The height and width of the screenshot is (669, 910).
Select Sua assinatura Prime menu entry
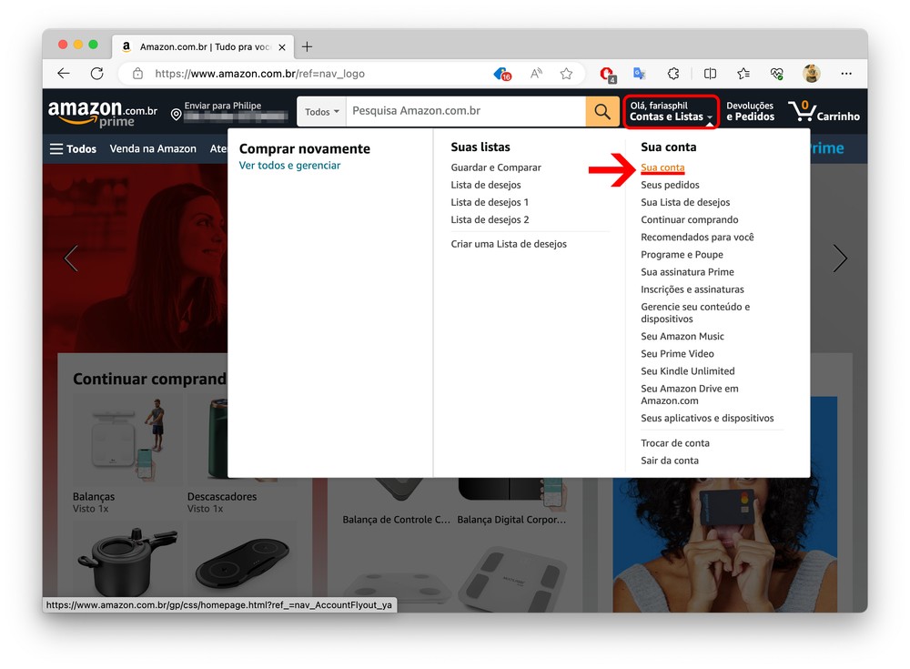coord(687,272)
